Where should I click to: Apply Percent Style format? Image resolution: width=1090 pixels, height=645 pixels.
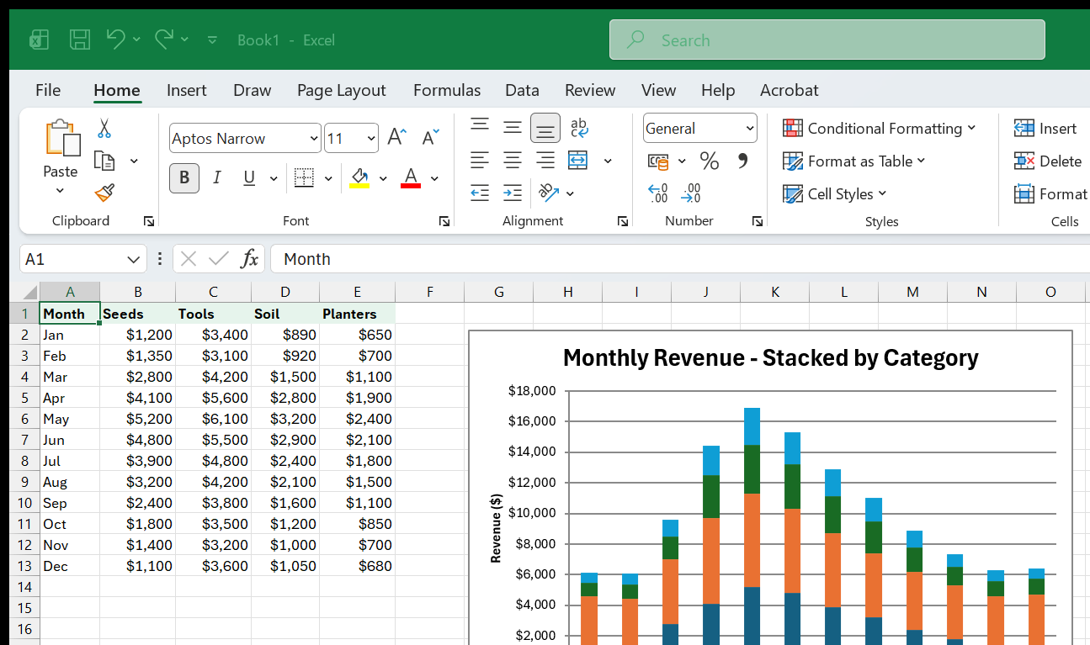click(710, 161)
